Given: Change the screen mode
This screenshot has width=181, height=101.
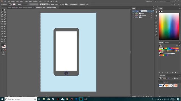Looking at the screenshot, I should [x=3, y=54].
